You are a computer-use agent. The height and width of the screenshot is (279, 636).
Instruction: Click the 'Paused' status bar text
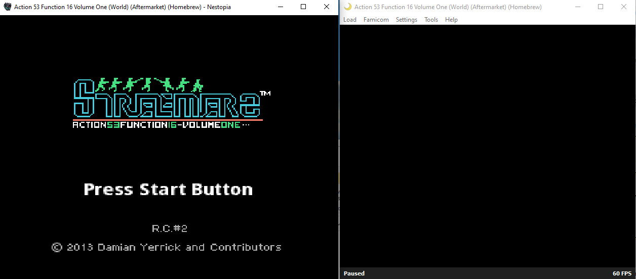coord(354,273)
